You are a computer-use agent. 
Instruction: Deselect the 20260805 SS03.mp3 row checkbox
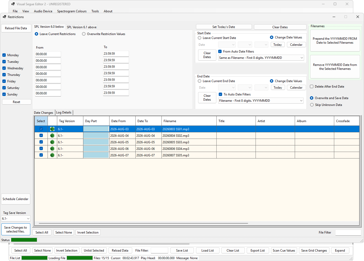click(x=41, y=142)
